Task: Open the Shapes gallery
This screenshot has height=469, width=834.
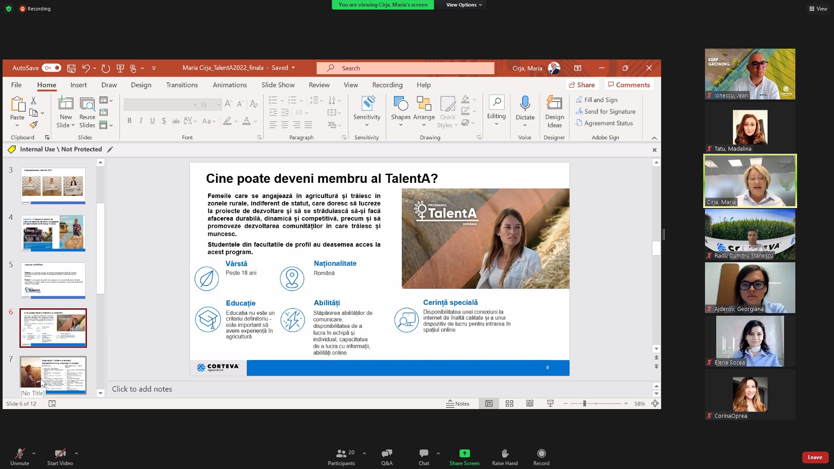Action: point(400,112)
